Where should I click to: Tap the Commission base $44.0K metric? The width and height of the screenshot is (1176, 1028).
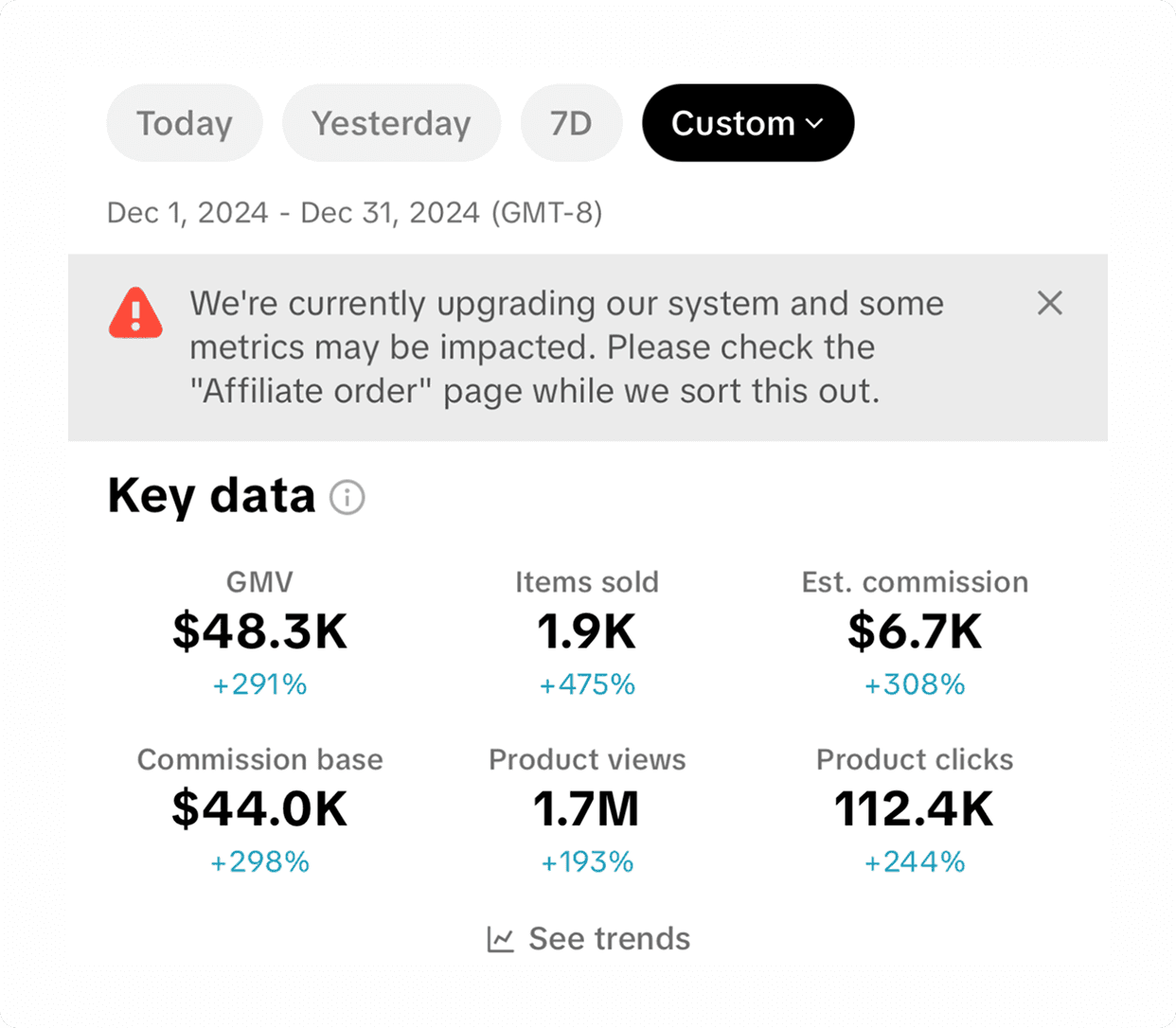coord(260,810)
